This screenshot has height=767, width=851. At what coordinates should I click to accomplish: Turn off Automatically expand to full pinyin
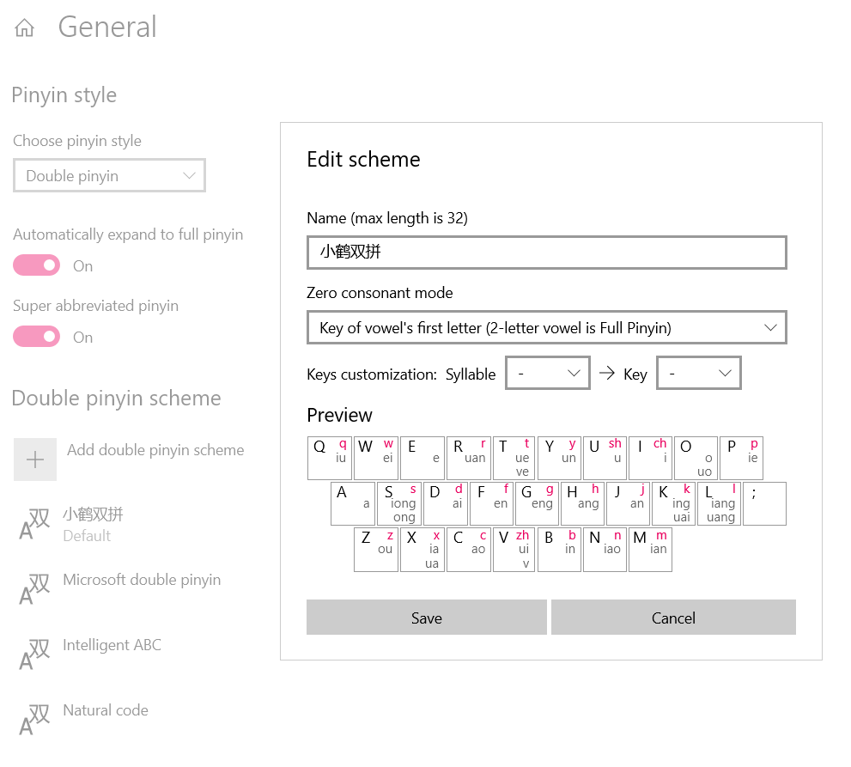36,265
